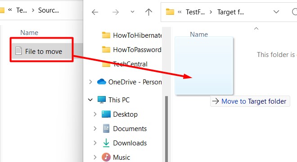297x162 pixels.
Task: Click the double chevron in Target address bar
Action: [x=180, y=12]
